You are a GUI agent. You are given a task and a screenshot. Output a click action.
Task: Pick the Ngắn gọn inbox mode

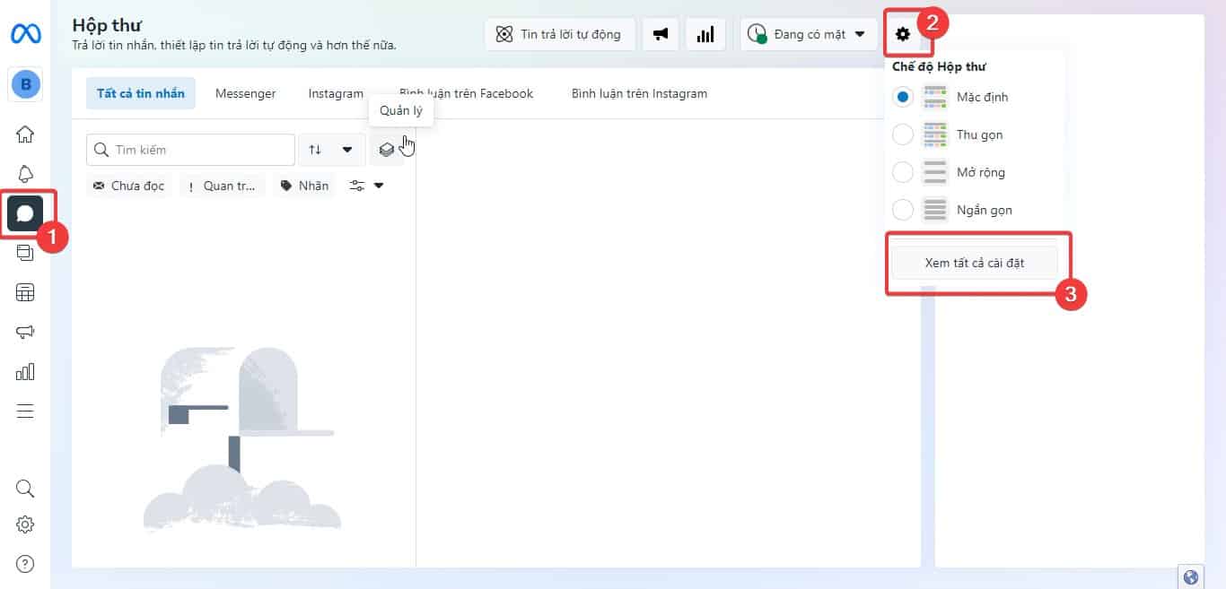(x=904, y=210)
